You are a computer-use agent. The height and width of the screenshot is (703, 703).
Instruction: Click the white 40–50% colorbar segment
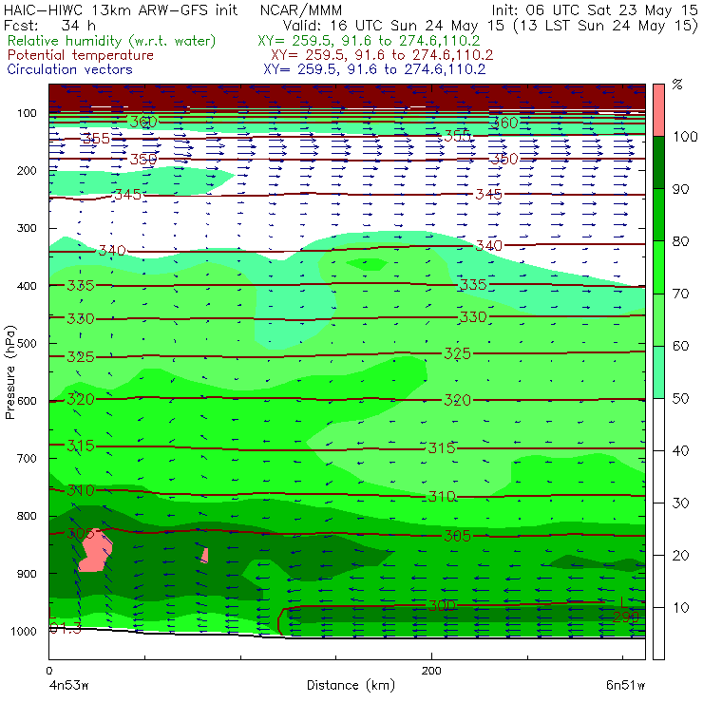pyautogui.click(x=658, y=425)
